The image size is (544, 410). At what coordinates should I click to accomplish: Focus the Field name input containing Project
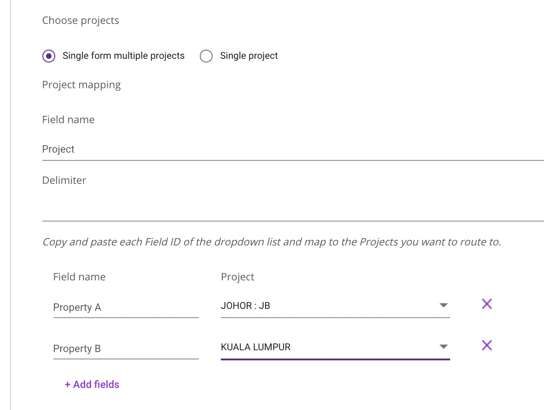293,149
